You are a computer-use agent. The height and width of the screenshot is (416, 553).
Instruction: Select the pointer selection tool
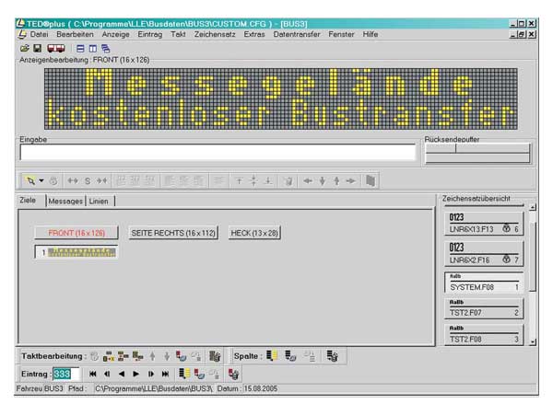point(30,180)
